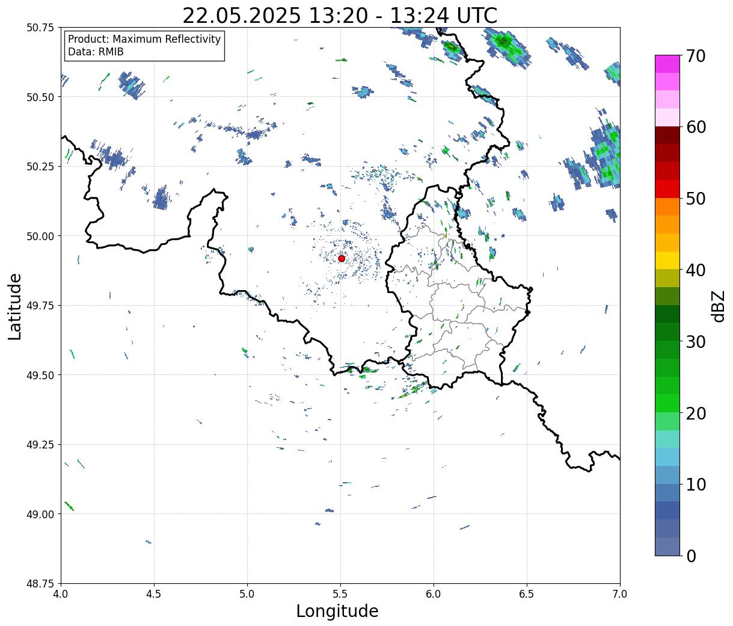Click the latitude tick label 50.00

click(40, 236)
